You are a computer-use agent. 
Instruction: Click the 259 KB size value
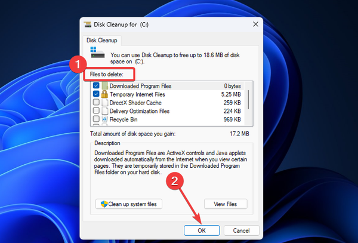click(x=232, y=103)
